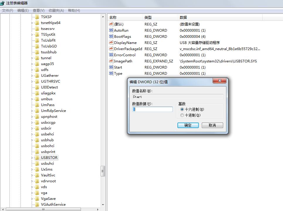
Task: Click the folder icon next to tsnethlpx64
Action: (x=37, y=23)
